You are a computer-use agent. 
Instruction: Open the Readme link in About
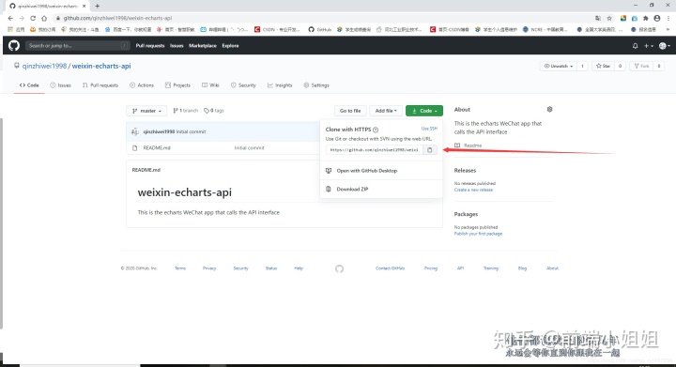click(x=469, y=145)
